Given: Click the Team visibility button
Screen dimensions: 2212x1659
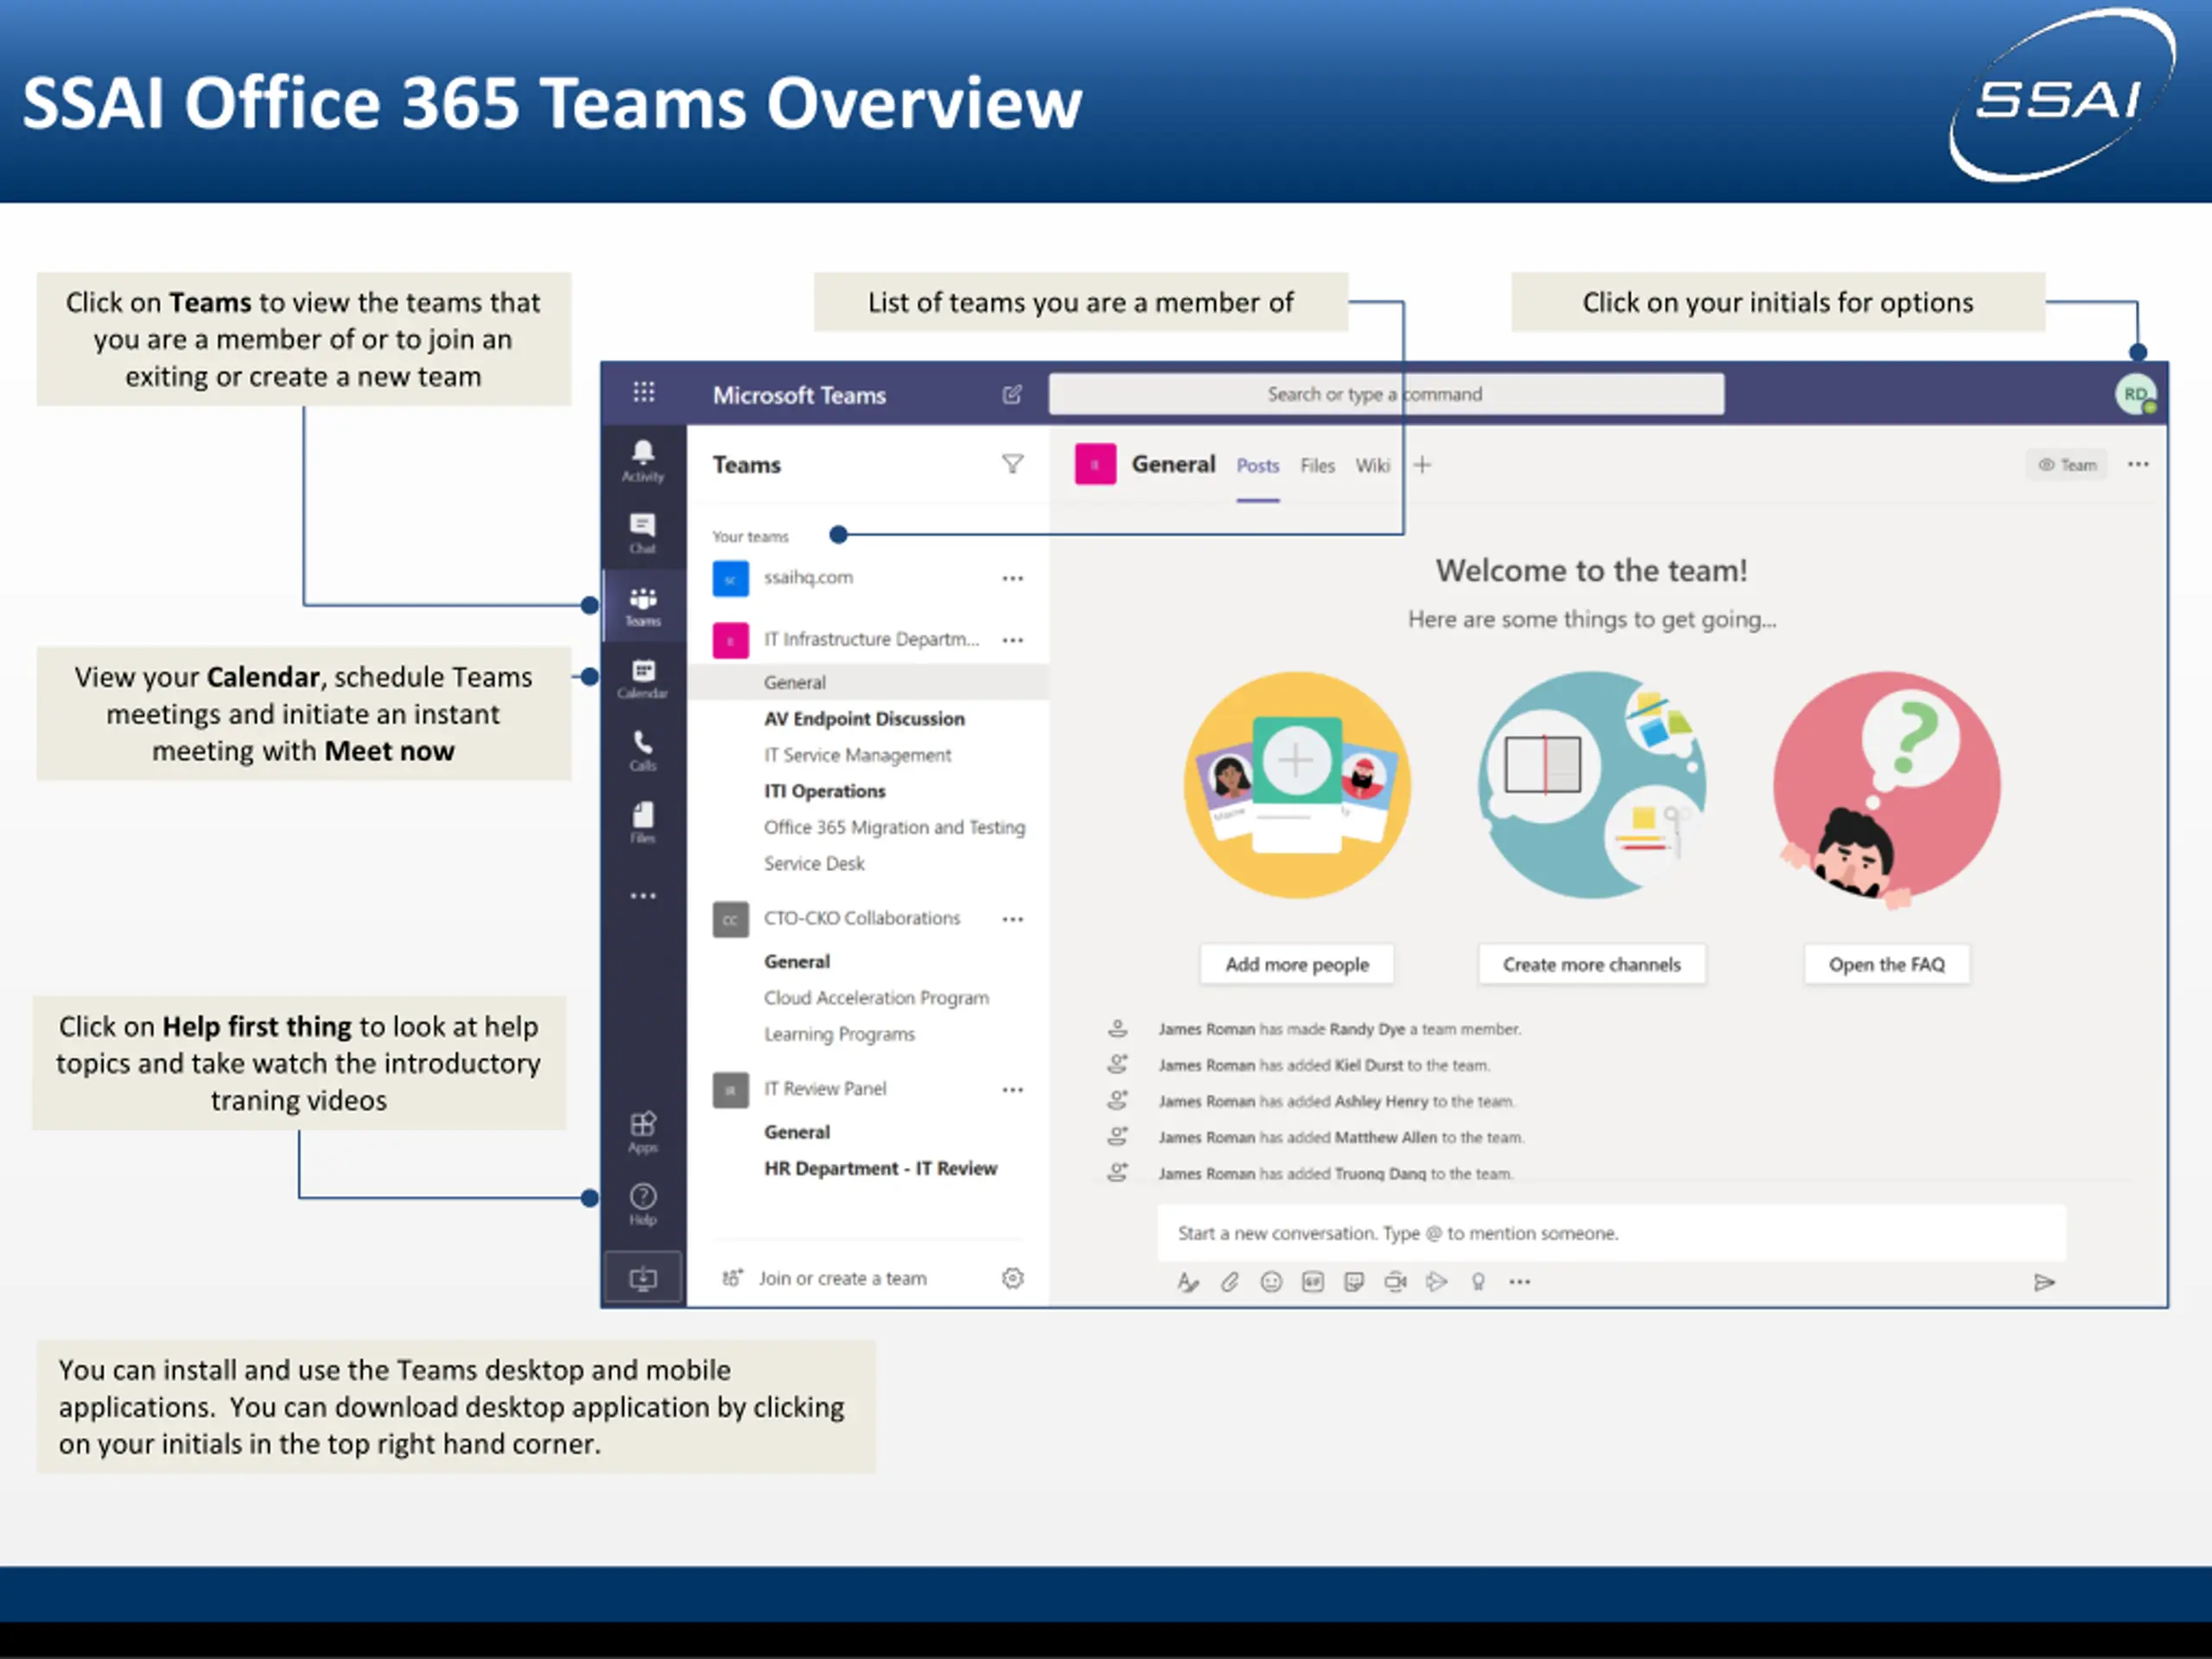Looking at the screenshot, I should pyautogui.click(x=2067, y=465).
